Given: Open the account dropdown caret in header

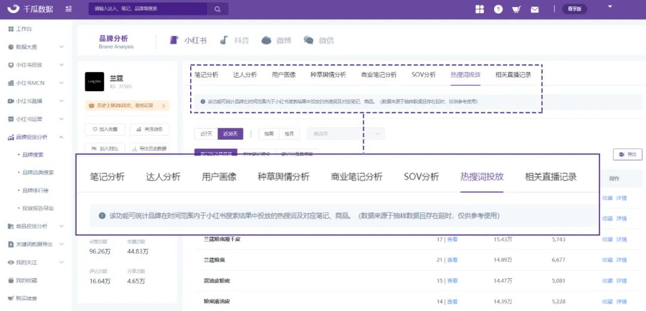Looking at the screenshot, I should [610, 7].
